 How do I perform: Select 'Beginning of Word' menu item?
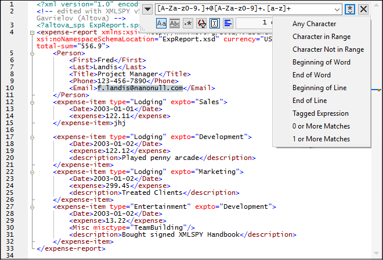click(x=320, y=62)
